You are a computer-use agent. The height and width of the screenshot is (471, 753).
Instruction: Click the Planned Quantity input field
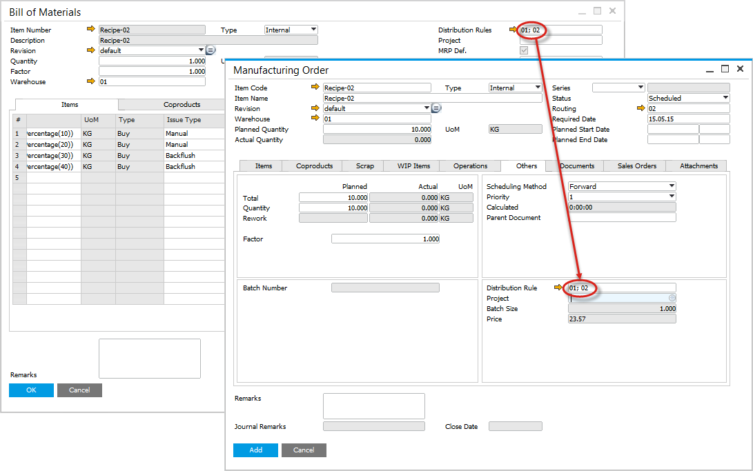pyautogui.click(x=377, y=129)
